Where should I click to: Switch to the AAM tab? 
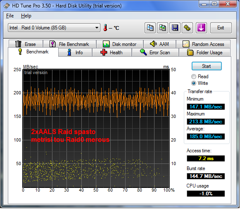pyautogui.click(x=159, y=44)
